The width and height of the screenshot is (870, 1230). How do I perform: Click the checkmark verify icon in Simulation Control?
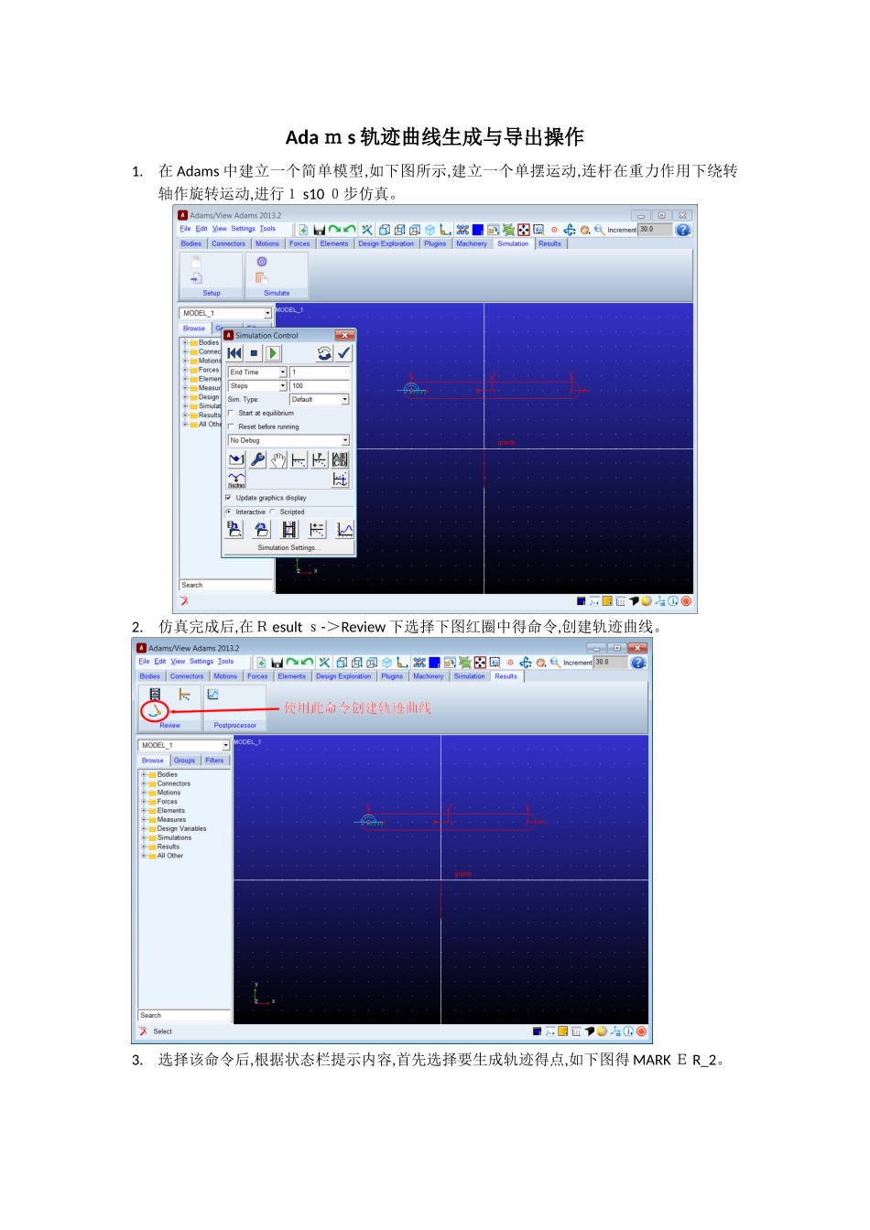343,353
